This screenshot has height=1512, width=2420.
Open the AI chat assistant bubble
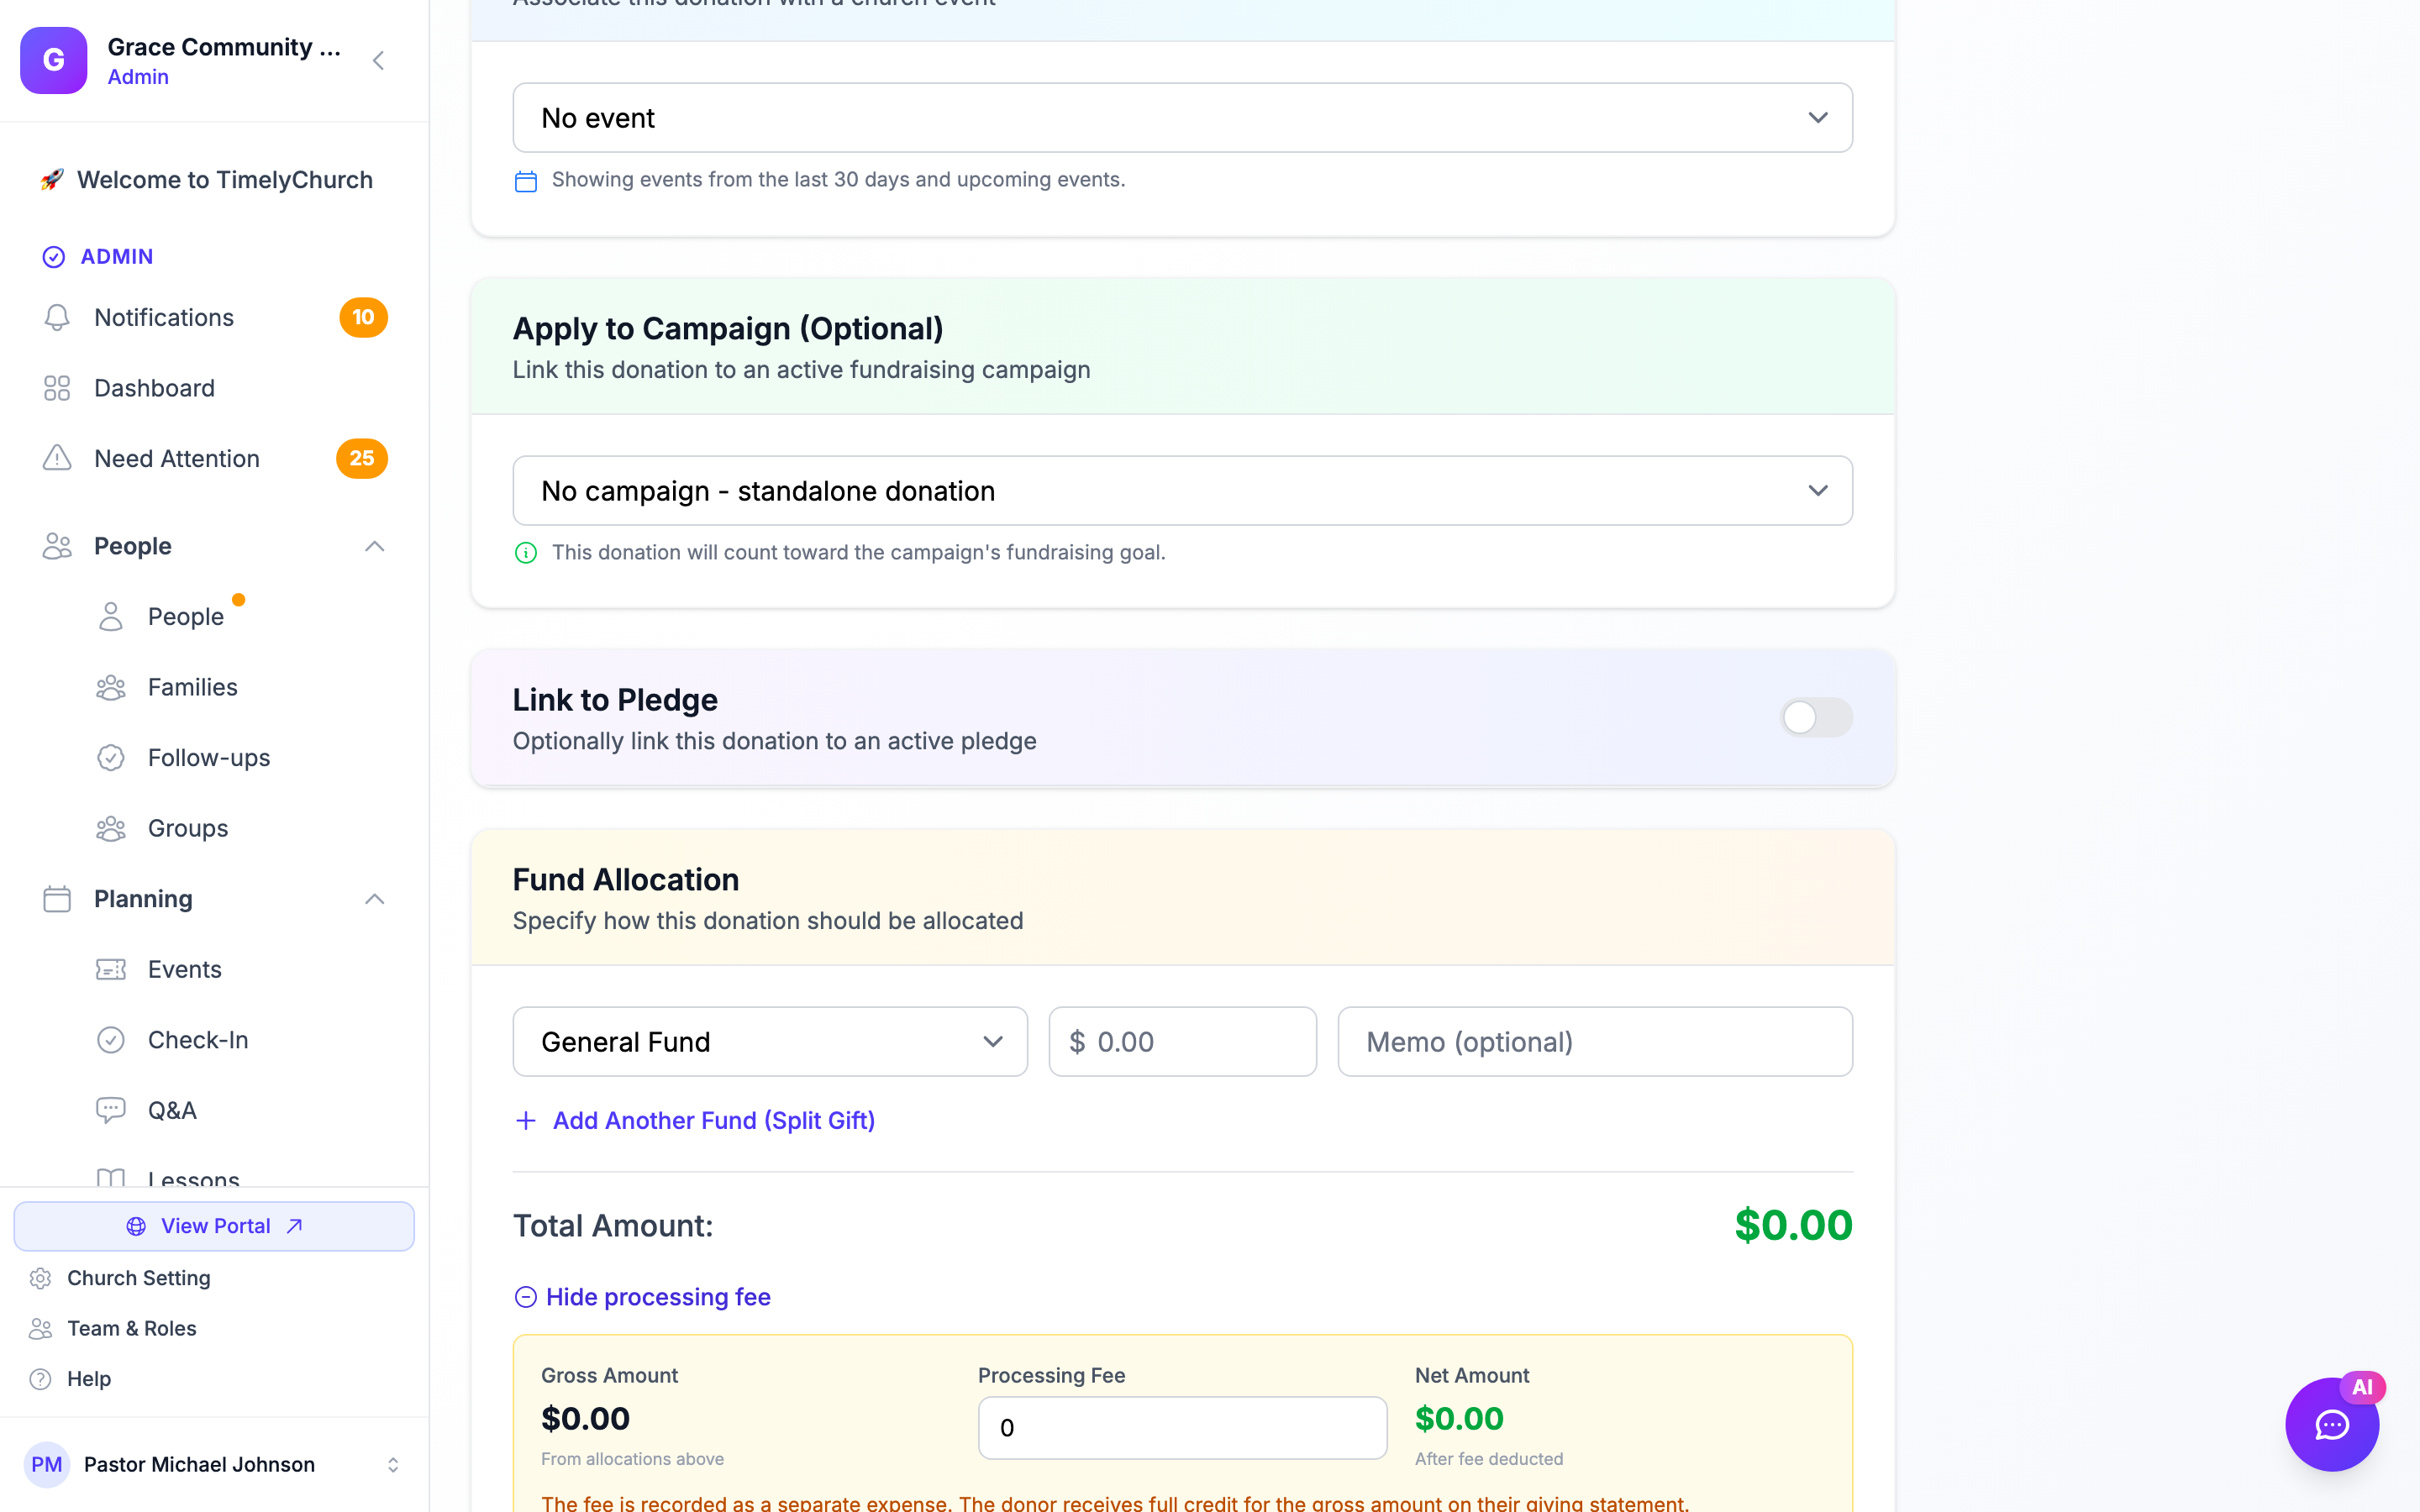point(2331,1424)
